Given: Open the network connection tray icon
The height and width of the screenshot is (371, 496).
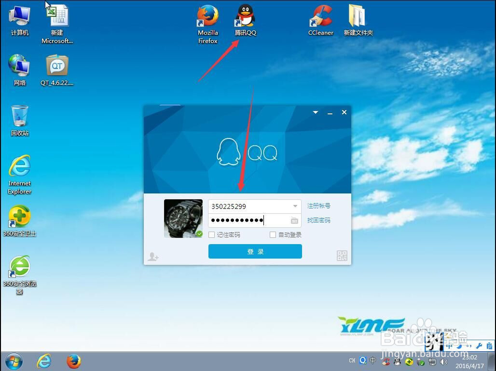Looking at the screenshot, I should [x=432, y=362].
